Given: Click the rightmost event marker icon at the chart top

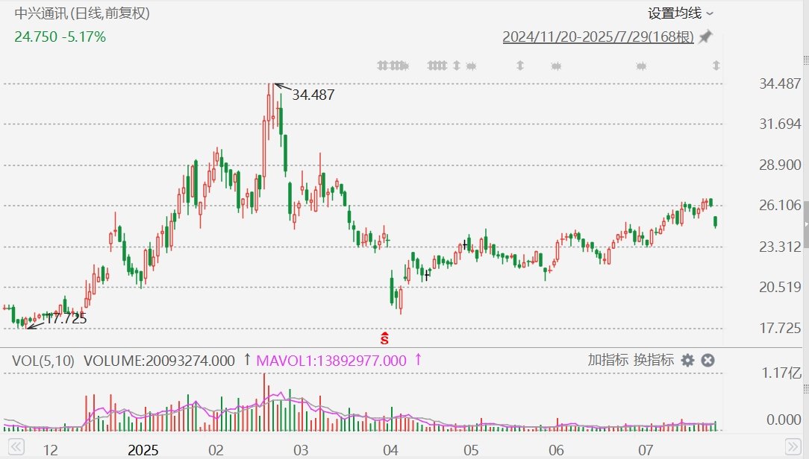Looking at the screenshot, I should (716, 66).
